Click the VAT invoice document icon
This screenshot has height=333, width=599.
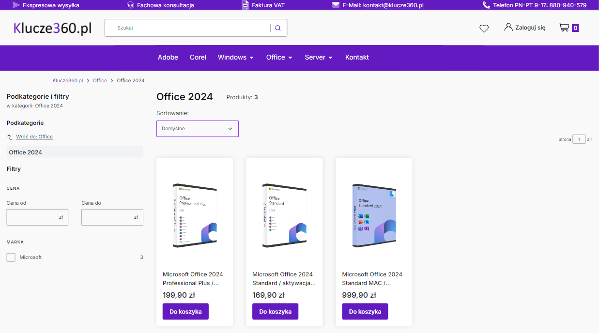(x=245, y=5)
